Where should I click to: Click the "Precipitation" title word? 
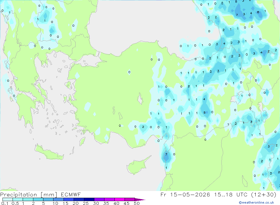tap(18, 195)
